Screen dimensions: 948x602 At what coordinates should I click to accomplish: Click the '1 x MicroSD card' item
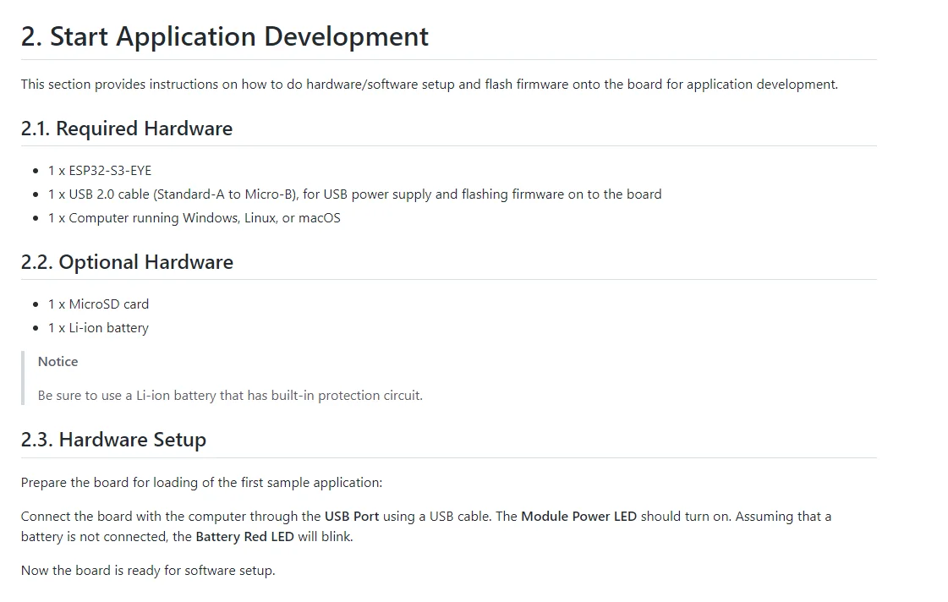tap(99, 304)
